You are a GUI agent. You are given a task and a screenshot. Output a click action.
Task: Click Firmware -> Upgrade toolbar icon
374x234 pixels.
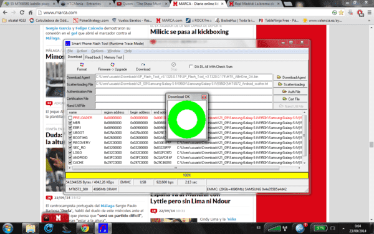(112, 67)
